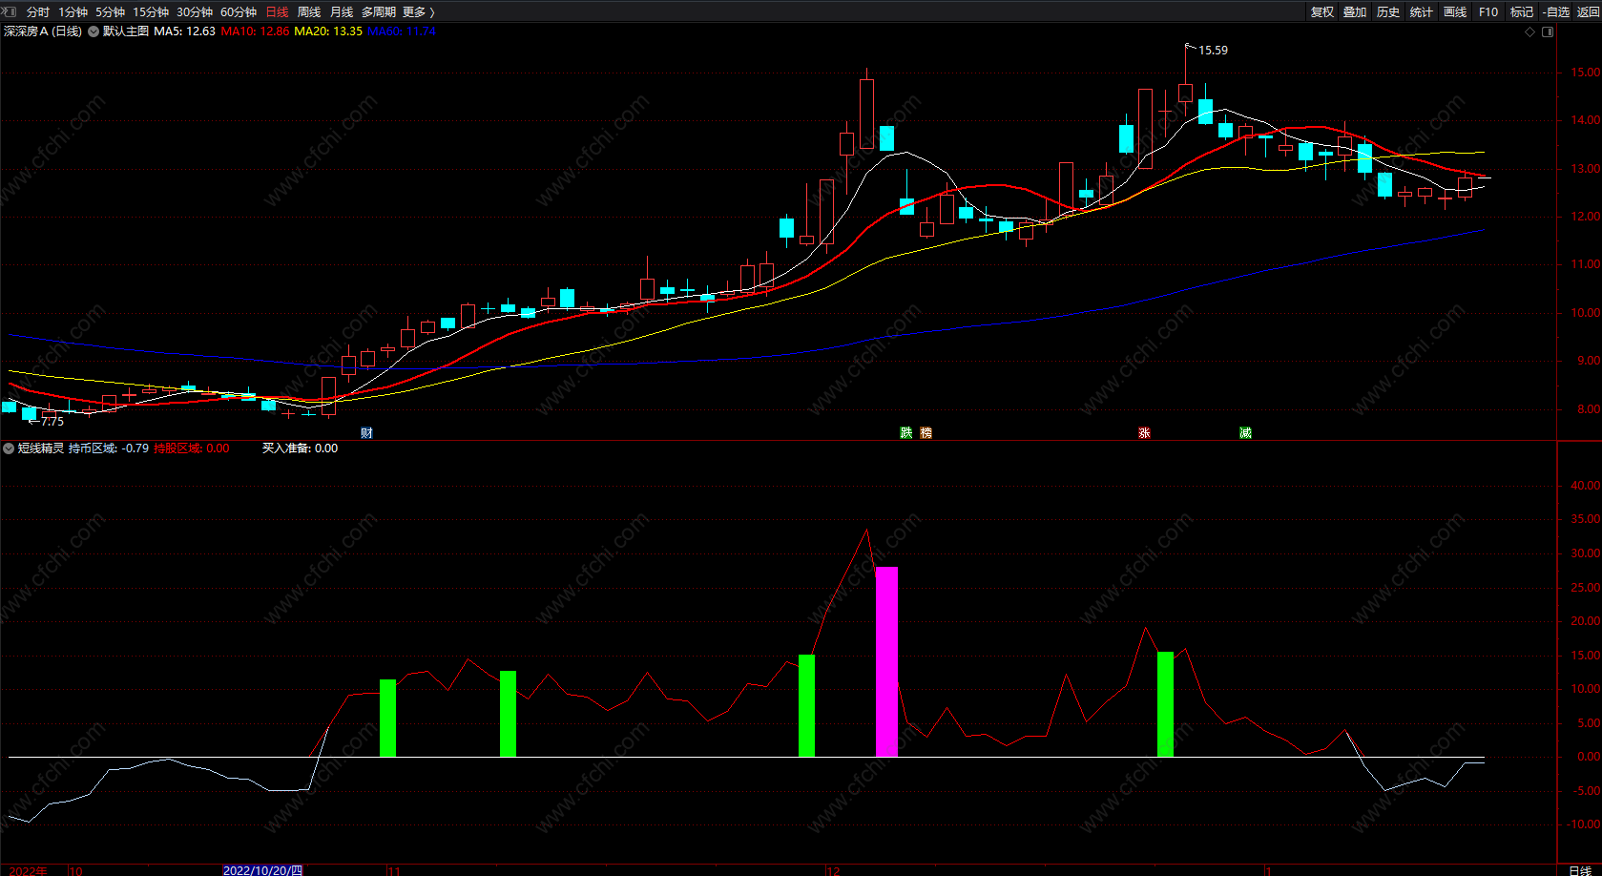Click the 持币区域: -0.79 value
Screen dimensions: 1602x876
pos(109,448)
